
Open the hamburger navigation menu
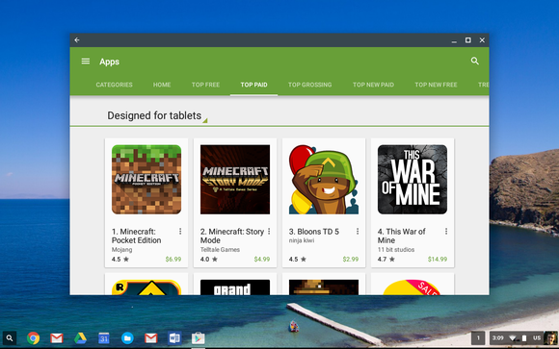click(86, 62)
